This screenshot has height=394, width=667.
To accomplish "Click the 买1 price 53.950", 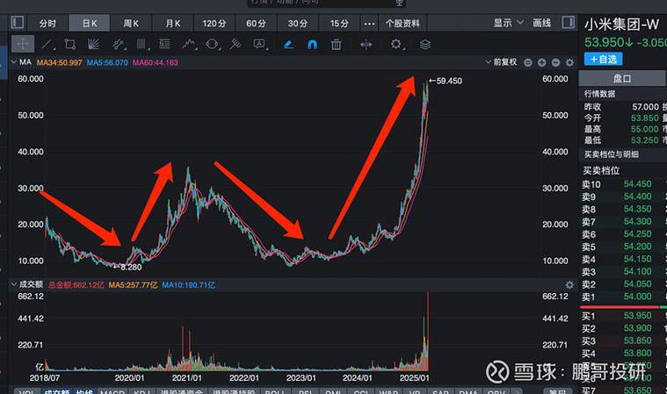I will pyautogui.click(x=638, y=315).
